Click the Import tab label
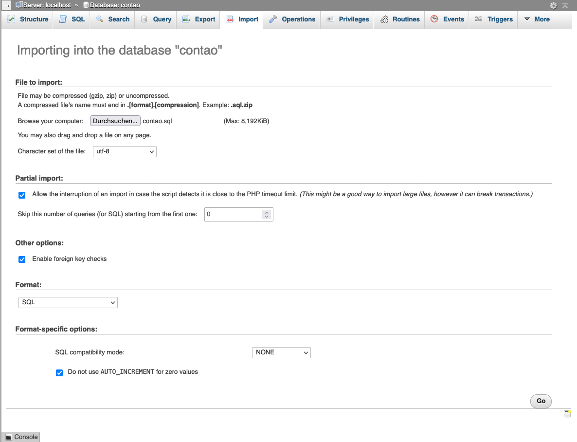Screen dimensions: 577x442 pos(249,19)
